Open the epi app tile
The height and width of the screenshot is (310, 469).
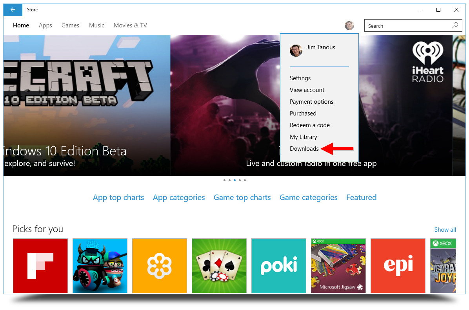click(x=398, y=265)
